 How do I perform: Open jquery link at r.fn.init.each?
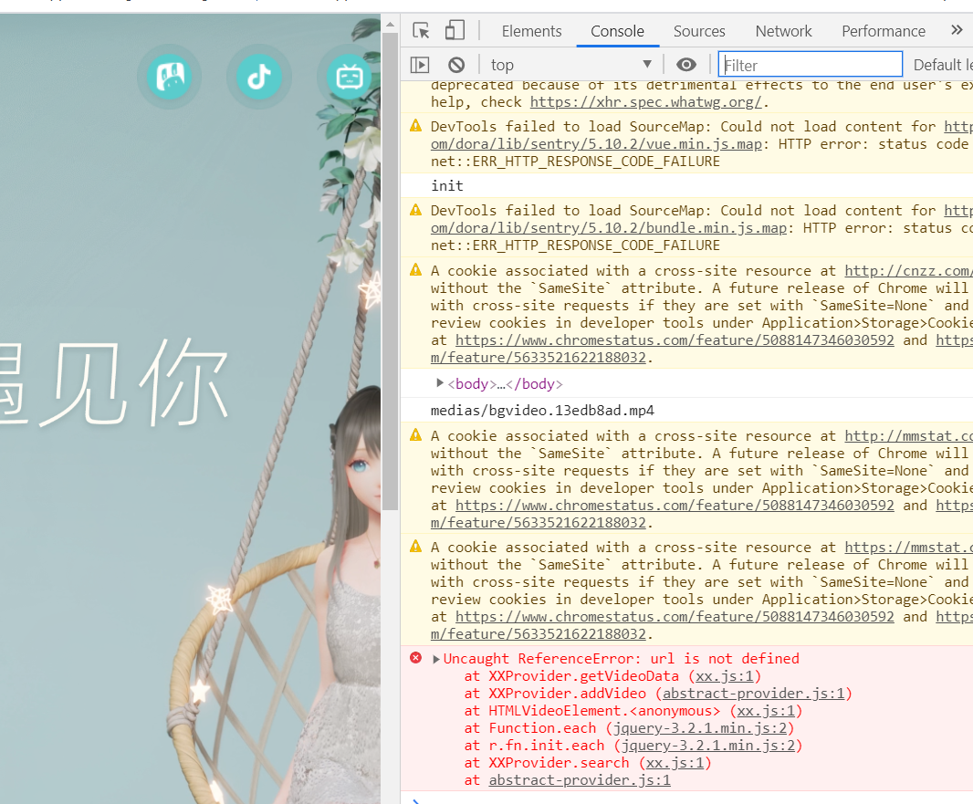point(708,745)
